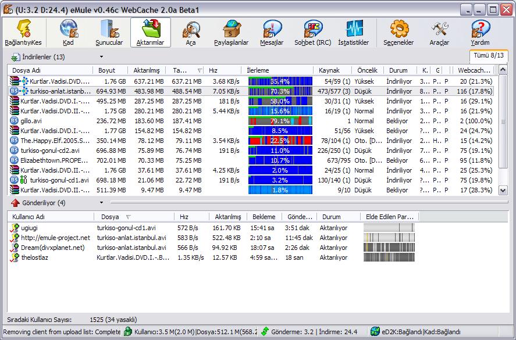
Task: Click the eD2K connection globe icon
Action: (x=375, y=331)
